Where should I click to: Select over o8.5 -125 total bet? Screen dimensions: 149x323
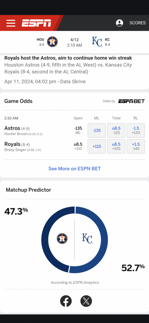tap(116, 130)
